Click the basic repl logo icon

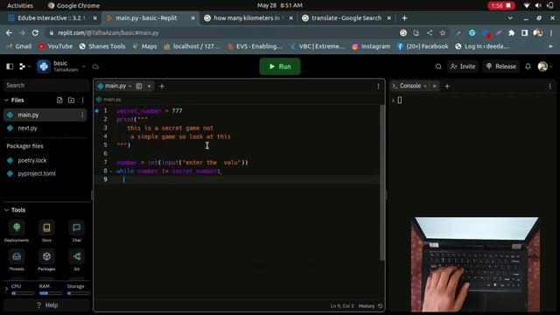coord(44,66)
